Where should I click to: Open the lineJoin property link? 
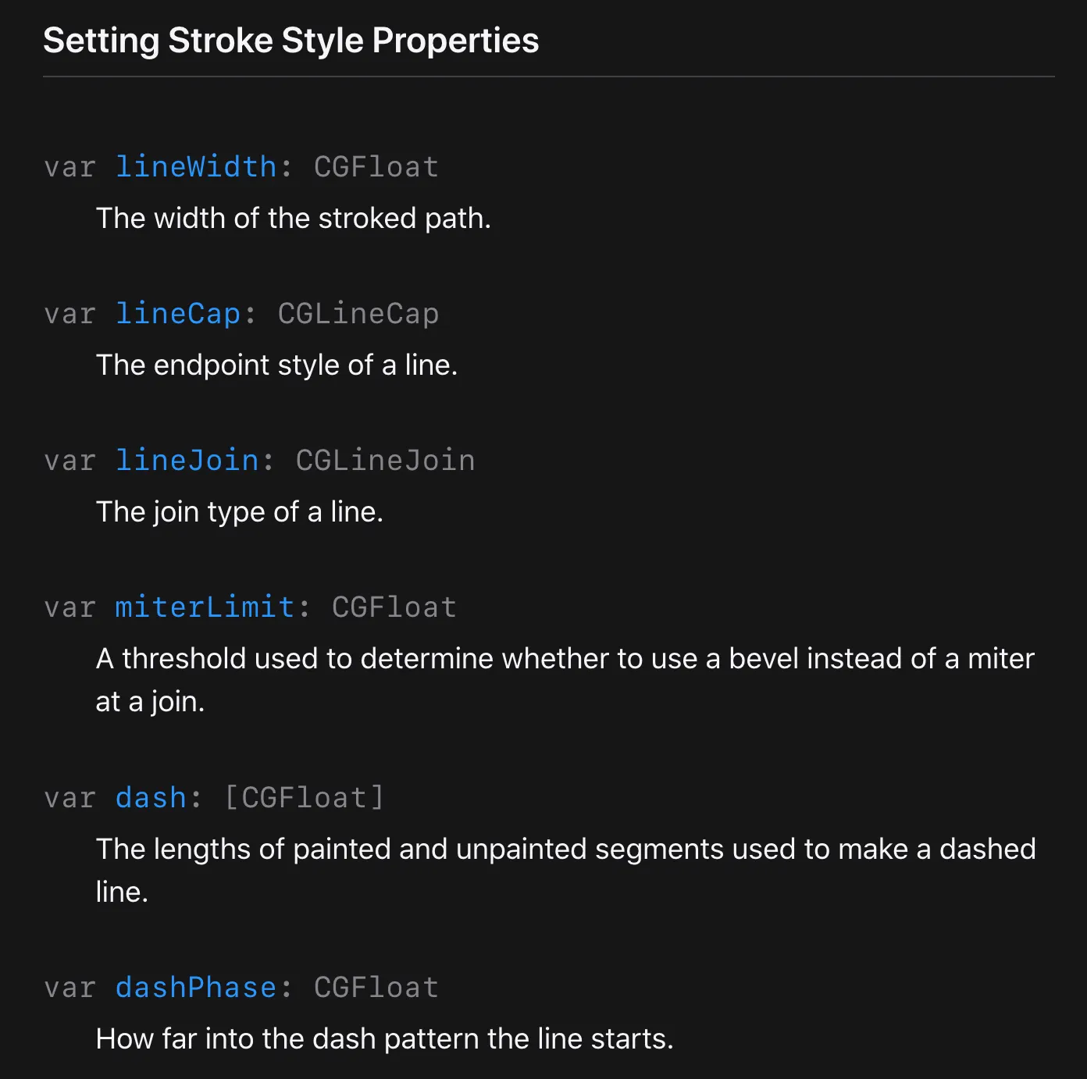[x=187, y=461]
